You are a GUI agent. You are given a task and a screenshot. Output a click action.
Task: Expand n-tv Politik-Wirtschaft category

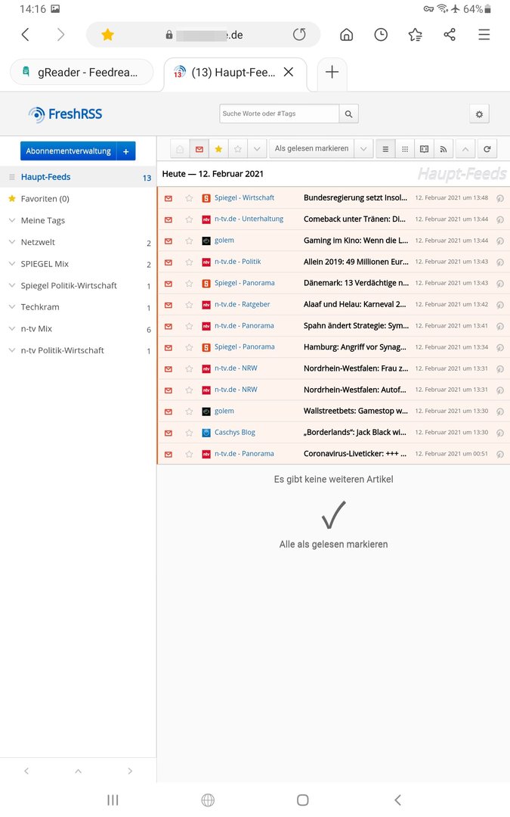[12, 351]
